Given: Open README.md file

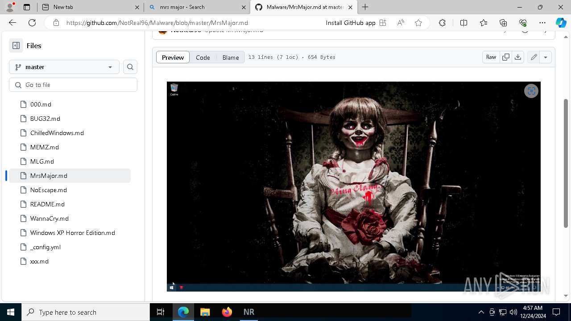Looking at the screenshot, I should tap(70, 204).
